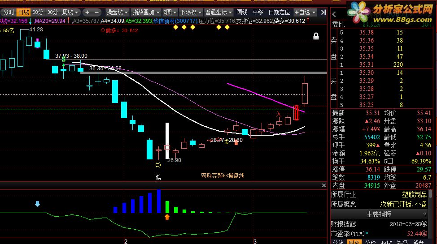Switch chart period to 30分

[x=52, y=12]
